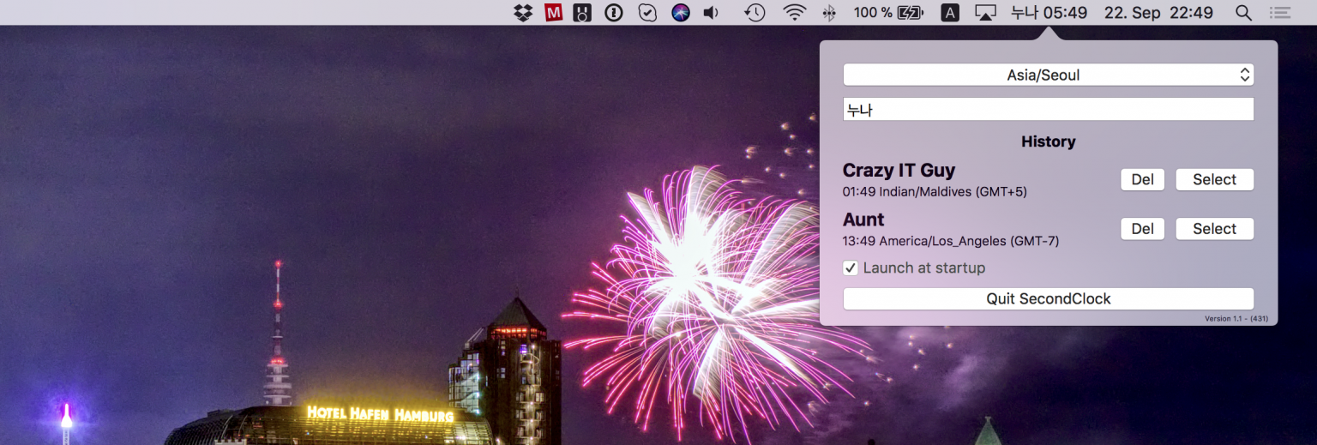
Task: Open the input source A menu
Action: (950, 13)
